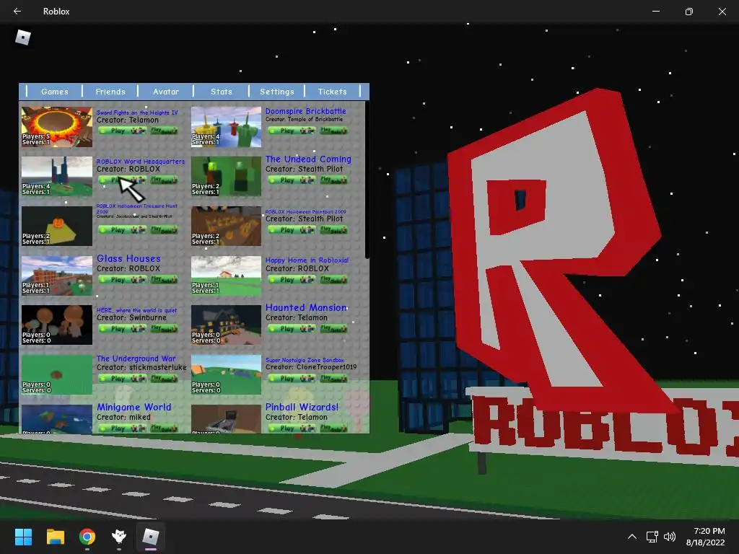
Task: Open the Glass Houses thumbnail
Action: point(56,276)
